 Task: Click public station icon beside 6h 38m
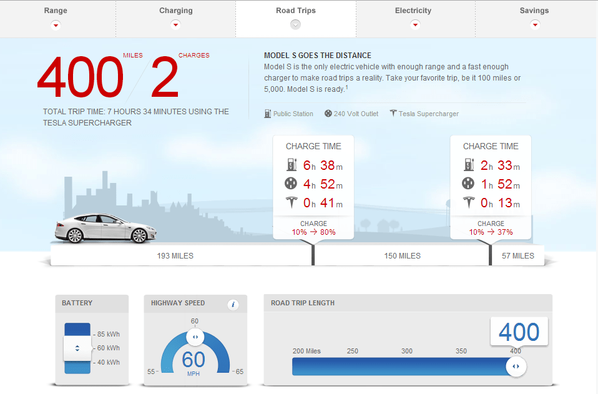[292, 165]
